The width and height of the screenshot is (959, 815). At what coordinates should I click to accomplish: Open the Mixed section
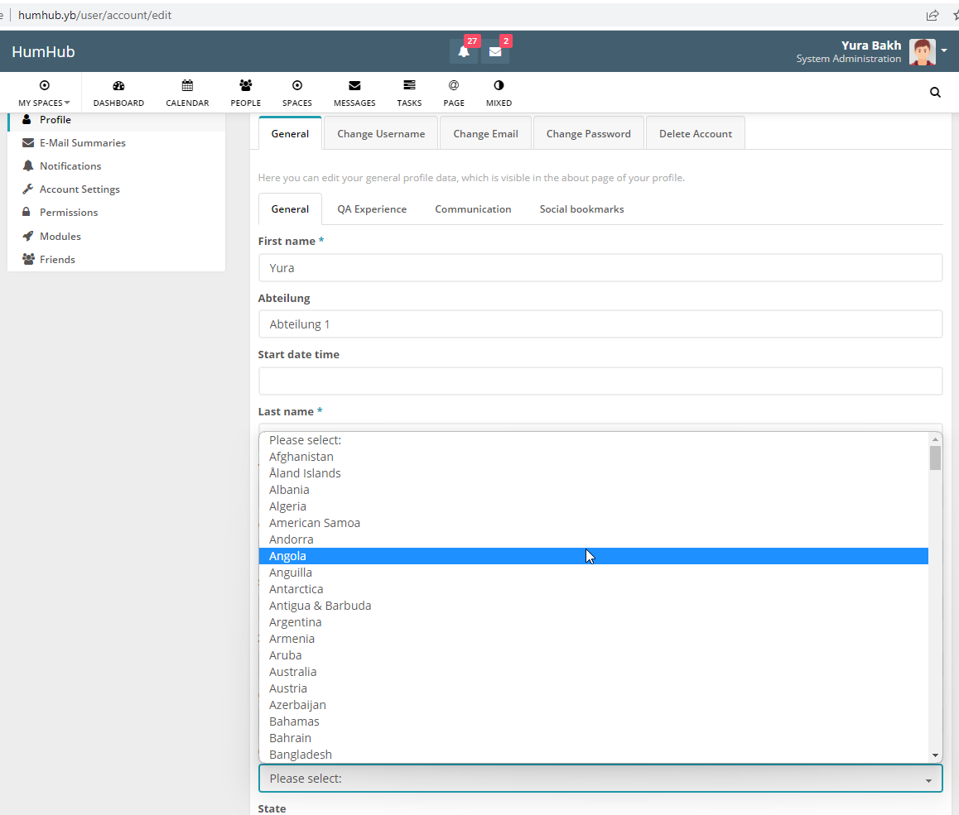pos(499,91)
